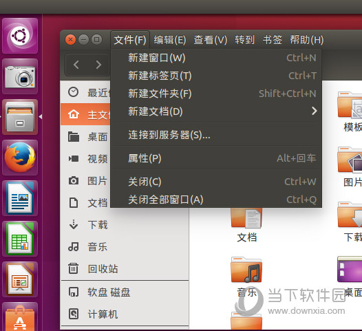
Task: Close the file manager window
Action: 71,40
